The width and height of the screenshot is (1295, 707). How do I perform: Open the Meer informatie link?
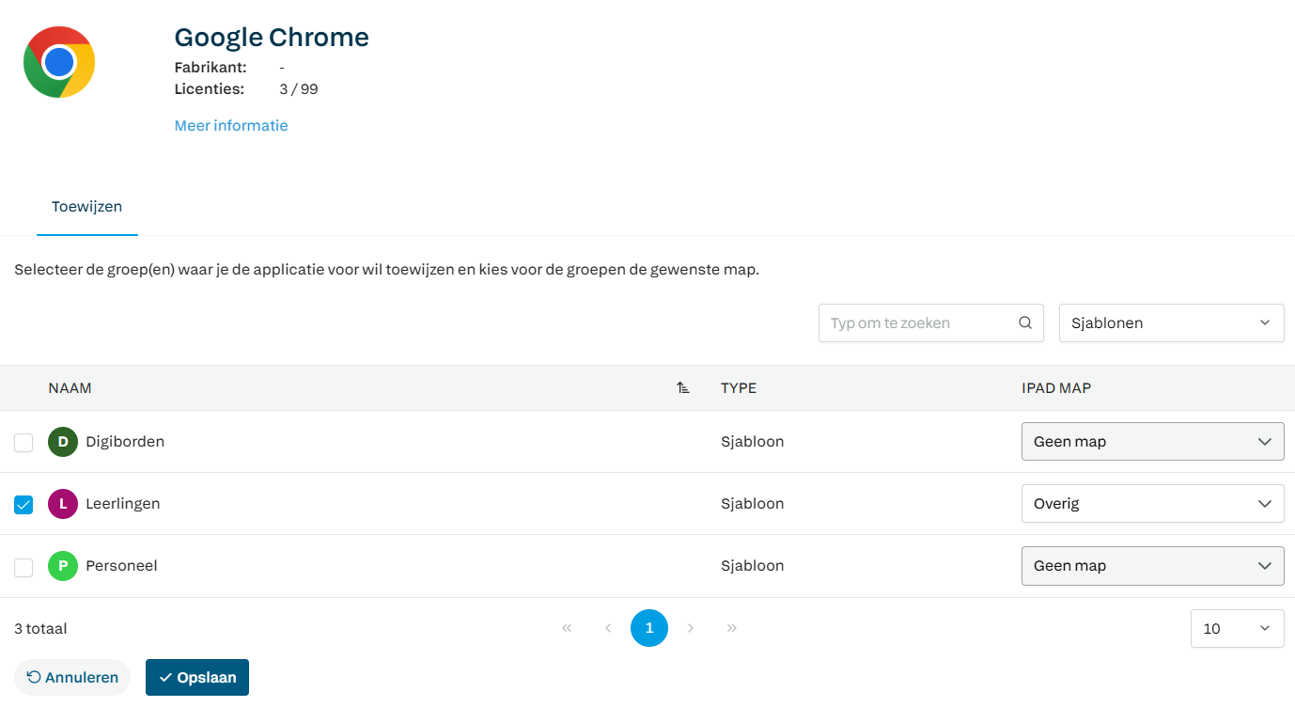(231, 126)
